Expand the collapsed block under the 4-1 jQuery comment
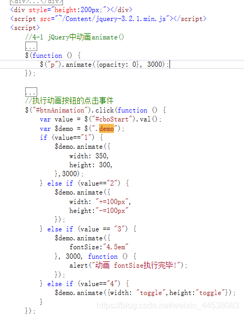This screenshot has width=244, height=315. [31, 46]
